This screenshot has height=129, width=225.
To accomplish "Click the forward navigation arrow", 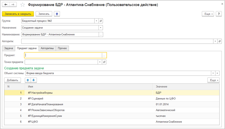I will [13, 5].
